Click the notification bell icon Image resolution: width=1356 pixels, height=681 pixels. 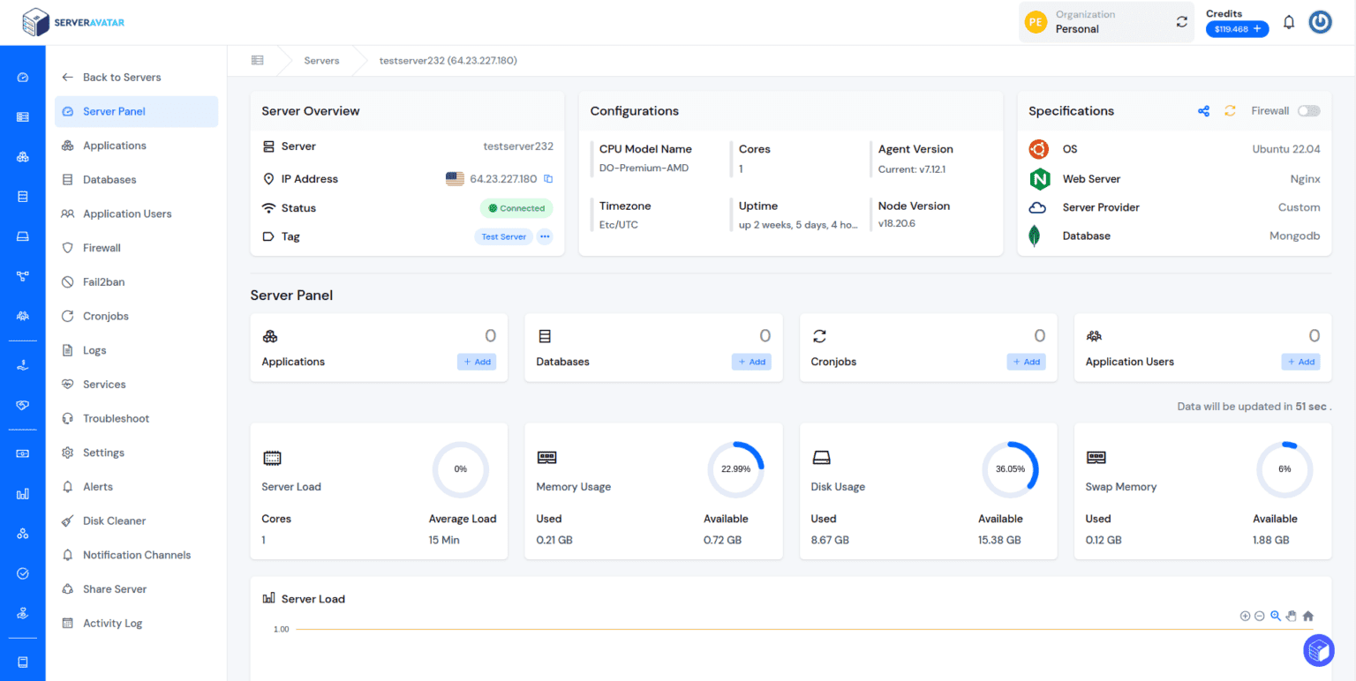point(1288,23)
